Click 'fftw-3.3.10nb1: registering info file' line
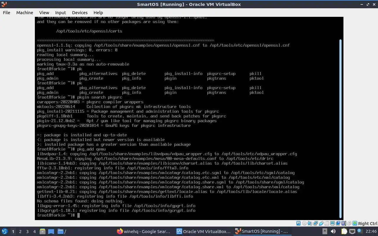This screenshot has width=378, height=236. pyautogui.click(x=113, y=168)
